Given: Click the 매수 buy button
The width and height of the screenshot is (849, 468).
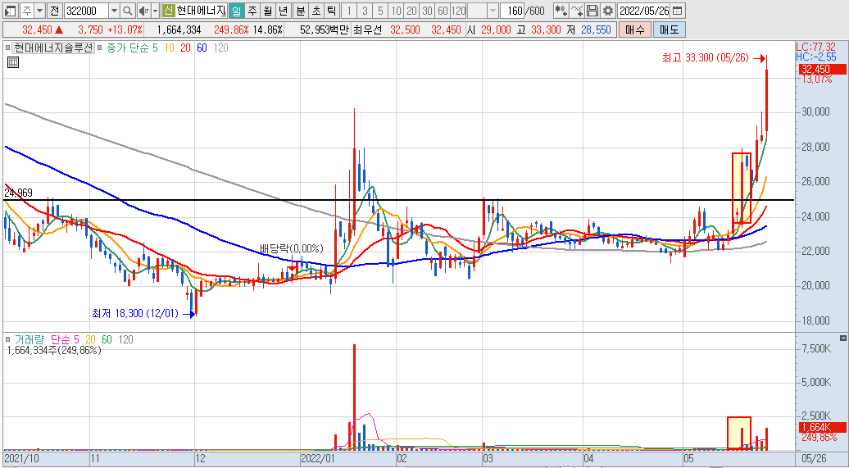Looking at the screenshot, I should [x=635, y=30].
